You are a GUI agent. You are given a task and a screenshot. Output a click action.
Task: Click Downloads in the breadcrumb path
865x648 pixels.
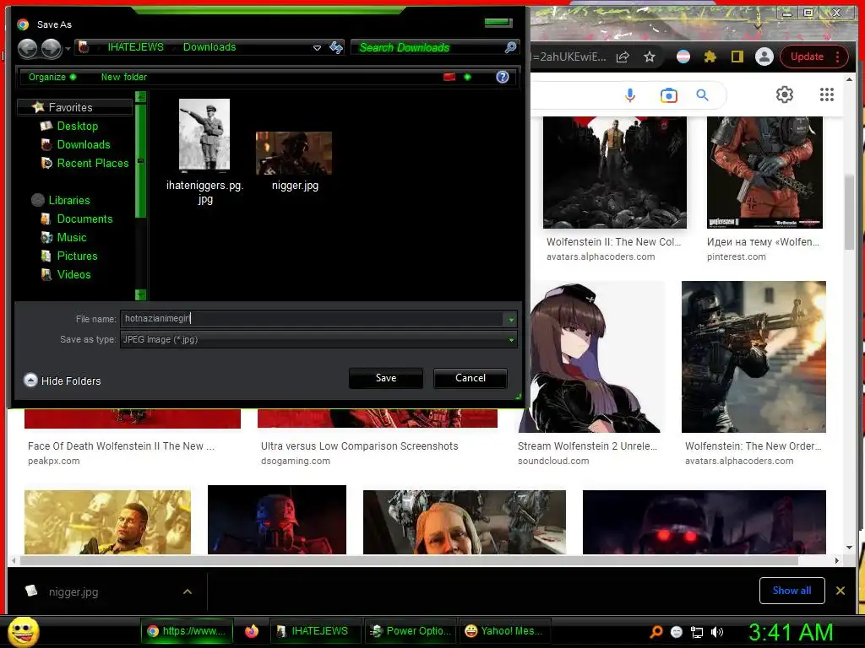(x=209, y=47)
